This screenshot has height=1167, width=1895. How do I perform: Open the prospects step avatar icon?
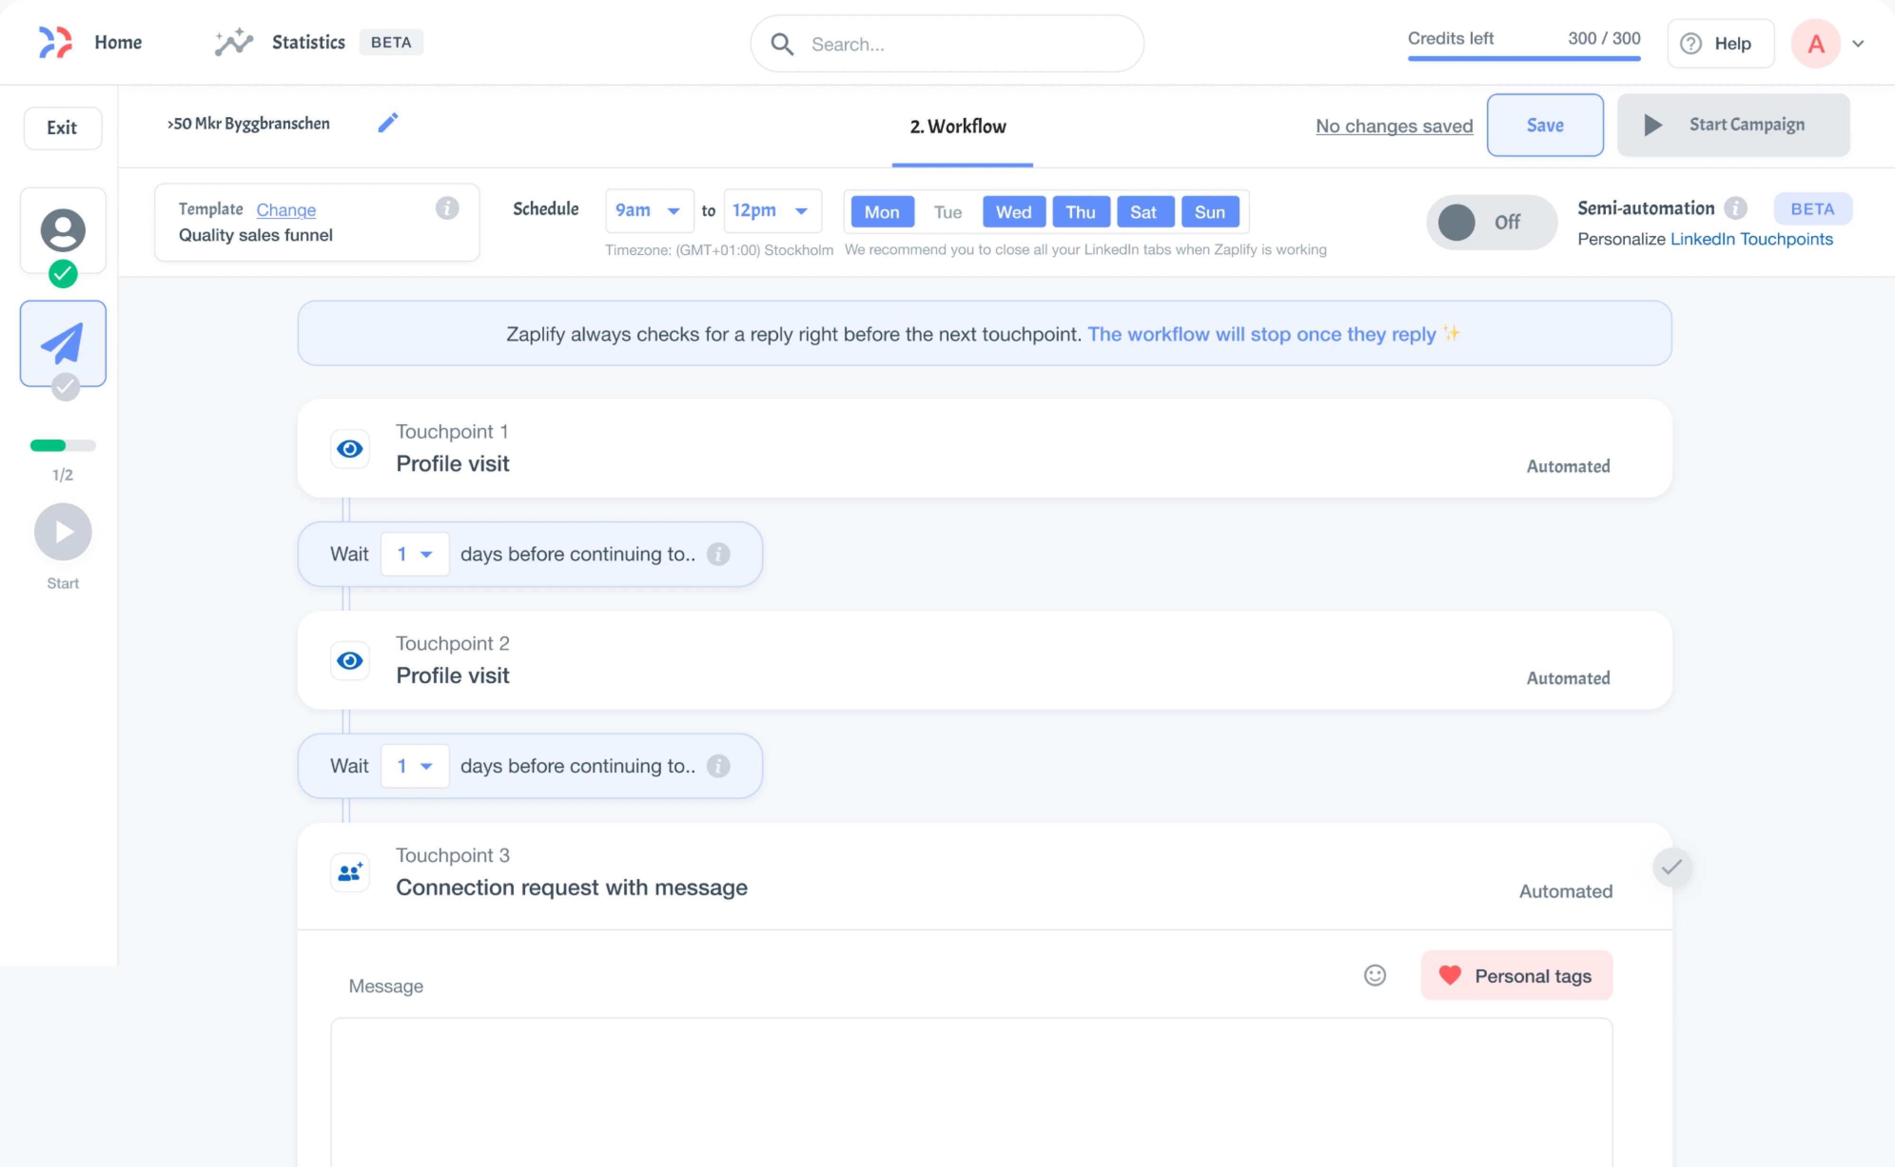point(63,230)
